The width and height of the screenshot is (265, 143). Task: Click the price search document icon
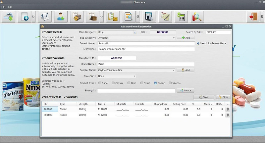129,17
